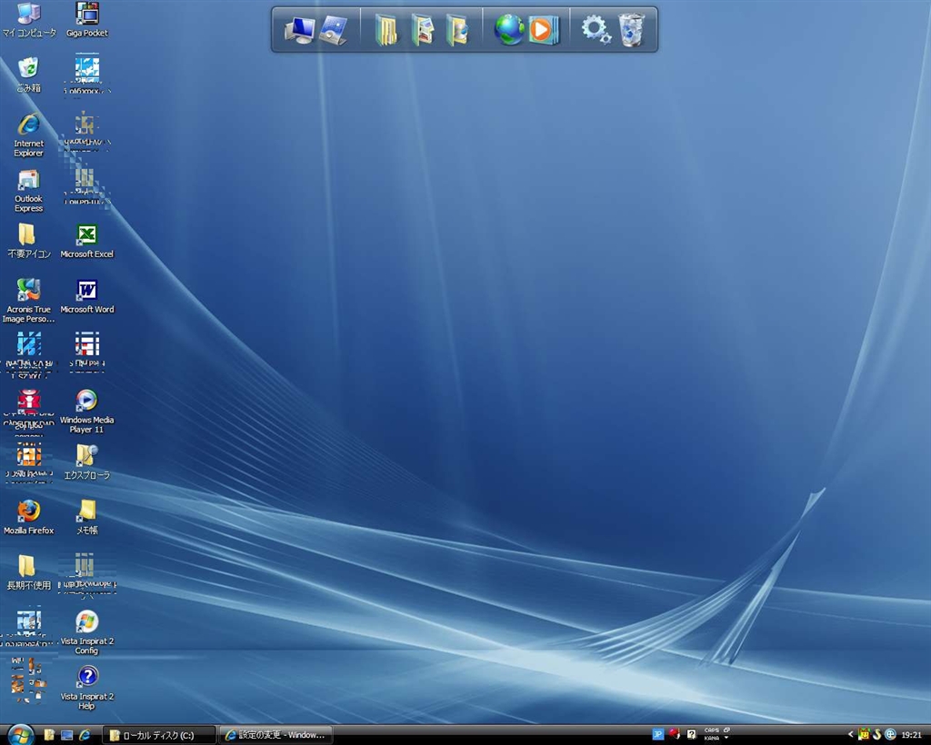Image resolution: width=931 pixels, height=745 pixels.
Task: Launch Internet Explorer from the desktop
Action: (28, 134)
